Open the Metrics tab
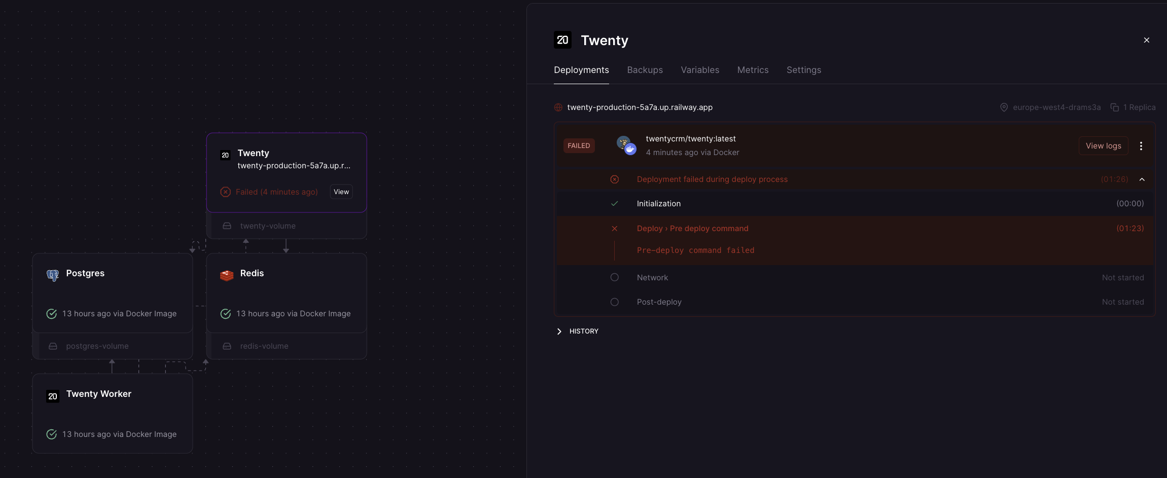The height and width of the screenshot is (478, 1167). click(x=753, y=70)
